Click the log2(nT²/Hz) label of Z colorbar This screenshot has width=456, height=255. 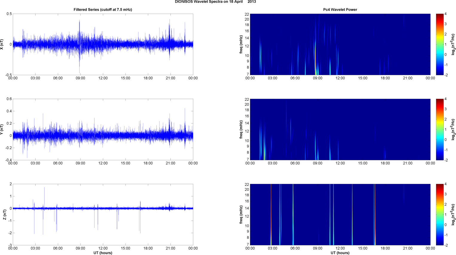tap(453, 214)
